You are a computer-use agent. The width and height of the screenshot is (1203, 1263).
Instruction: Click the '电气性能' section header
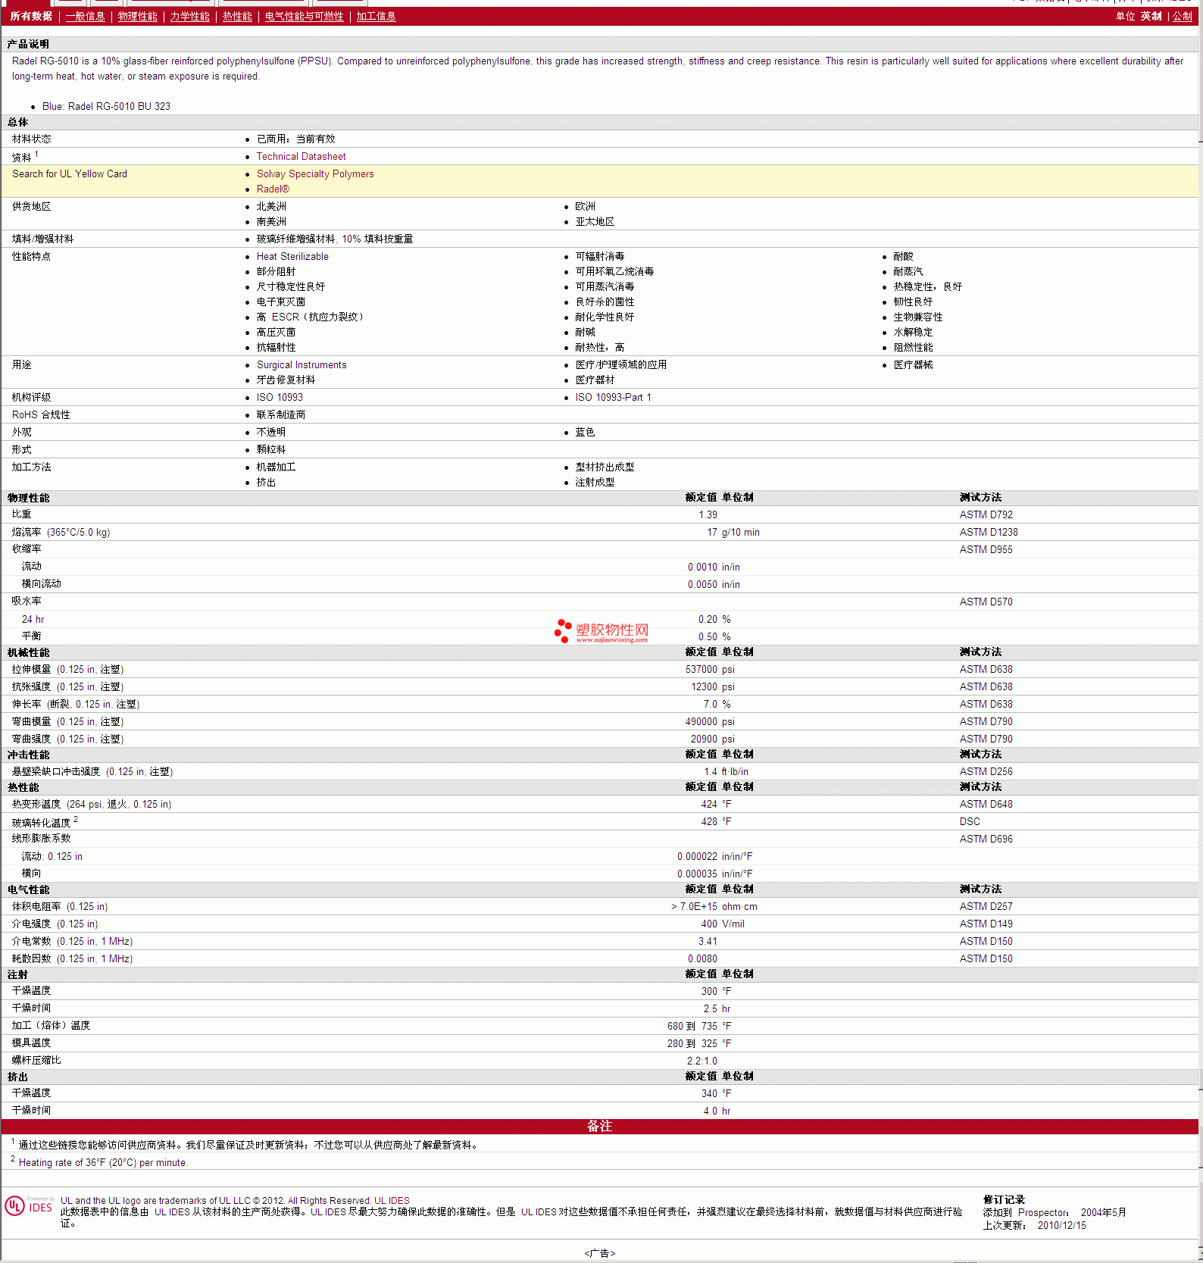click(28, 889)
